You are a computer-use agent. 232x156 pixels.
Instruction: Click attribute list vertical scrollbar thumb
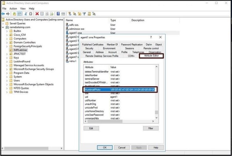point(156,112)
